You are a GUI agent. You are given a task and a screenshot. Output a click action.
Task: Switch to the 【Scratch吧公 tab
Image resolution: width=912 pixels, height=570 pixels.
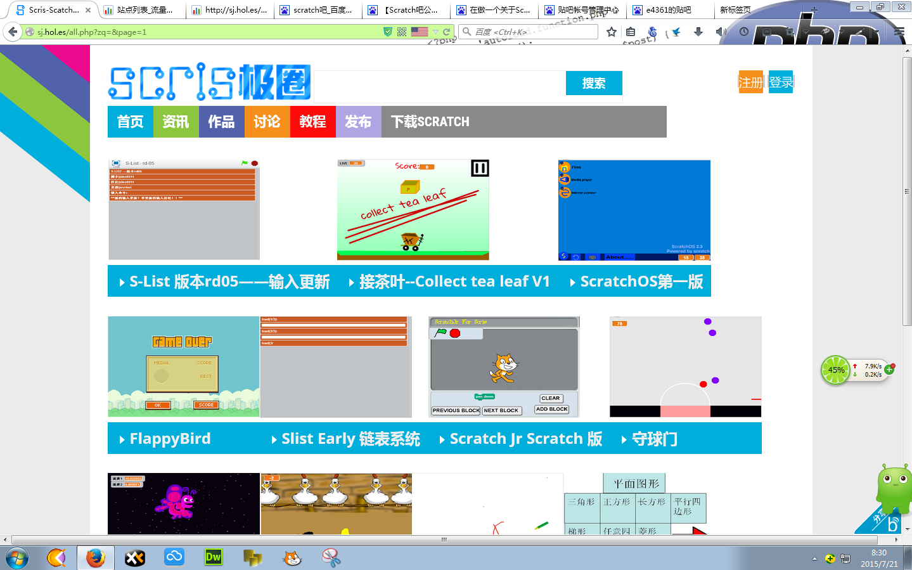point(407,10)
